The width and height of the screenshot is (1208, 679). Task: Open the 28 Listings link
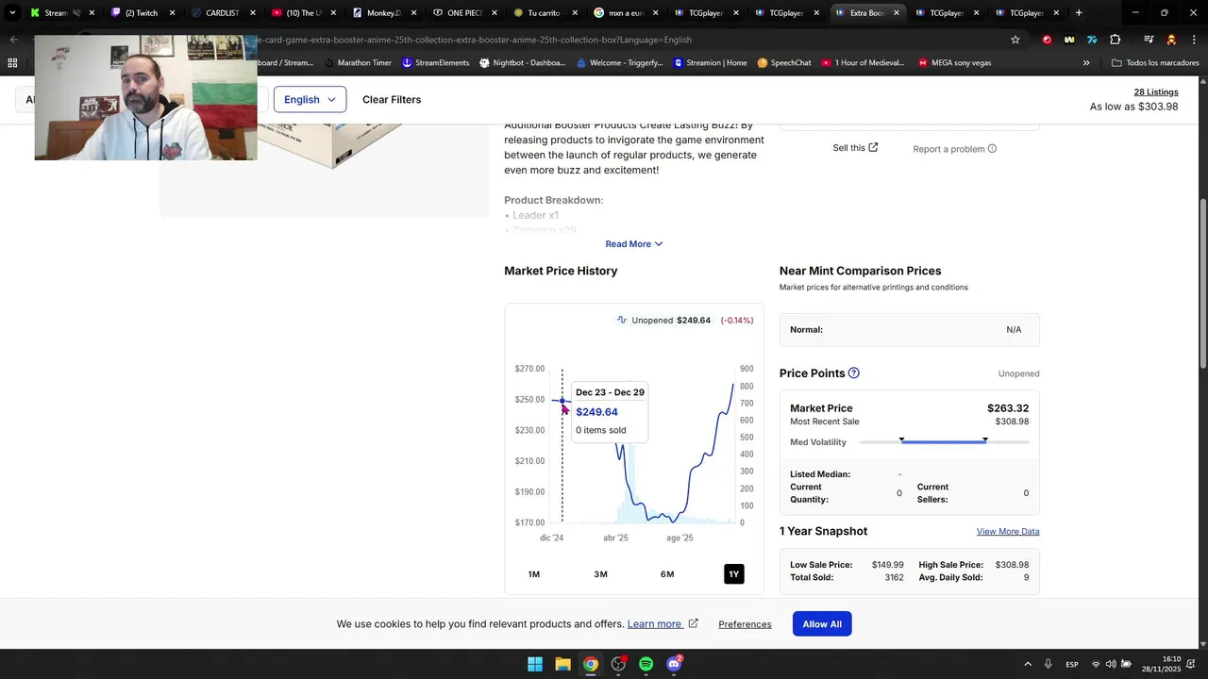(1156, 91)
